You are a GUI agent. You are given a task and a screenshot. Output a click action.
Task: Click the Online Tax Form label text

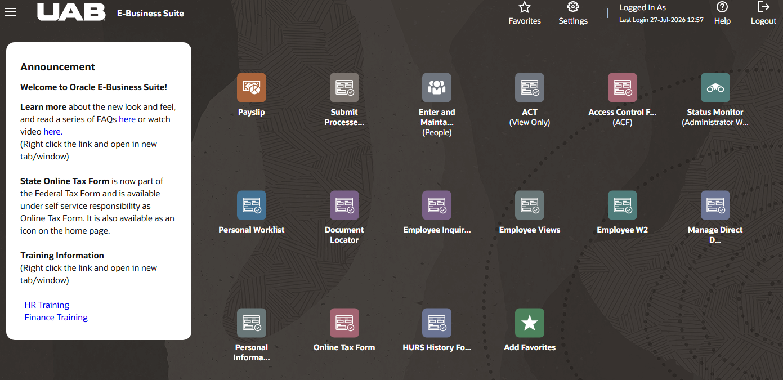pyautogui.click(x=344, y=347)
